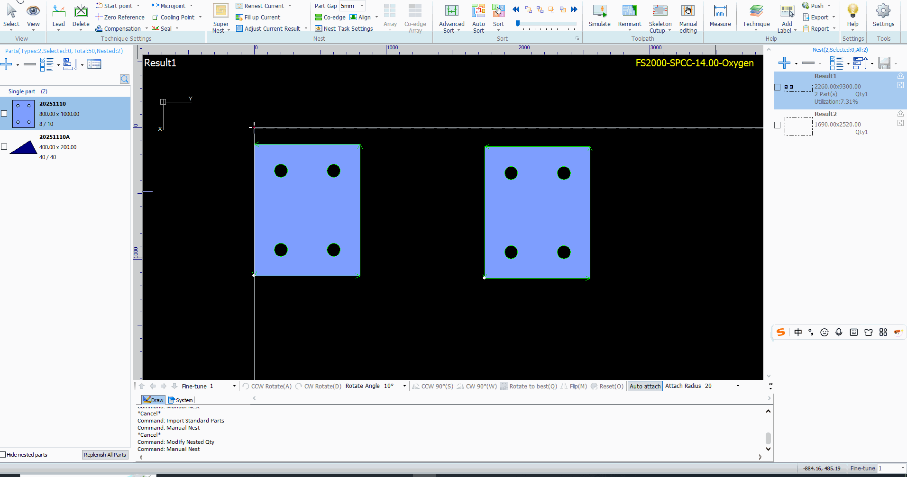907x477 pixels.
Task: Open the Attach Radius dropdown
Action: click(x=738, y=386)
